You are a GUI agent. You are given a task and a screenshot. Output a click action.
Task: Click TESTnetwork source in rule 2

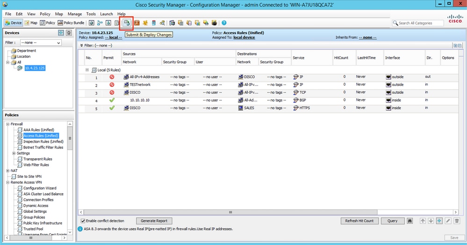point(140,85)
